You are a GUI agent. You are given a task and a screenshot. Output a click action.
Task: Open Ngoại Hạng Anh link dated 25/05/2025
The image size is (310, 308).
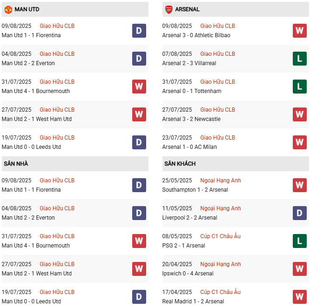[x=220, y=181]
